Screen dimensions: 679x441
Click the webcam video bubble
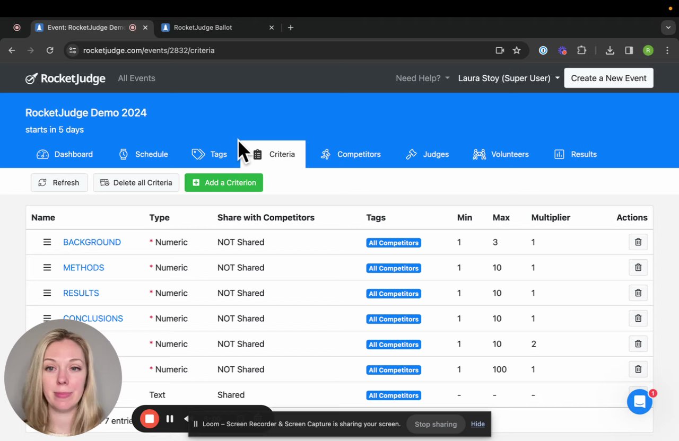point(63,377)
